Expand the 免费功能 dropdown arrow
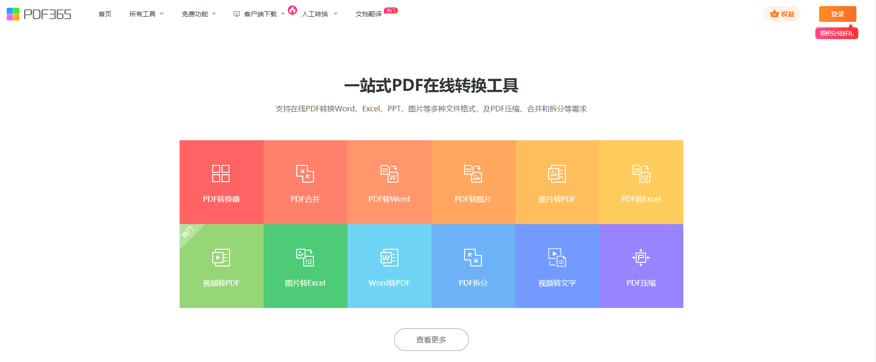 tap(214, 14)
